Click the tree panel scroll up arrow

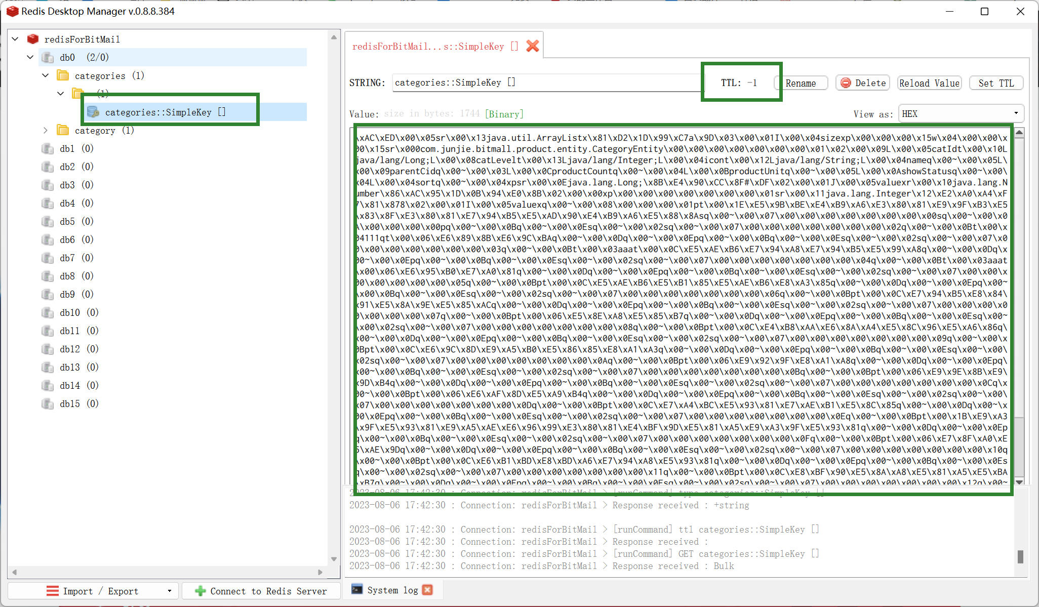334,37
